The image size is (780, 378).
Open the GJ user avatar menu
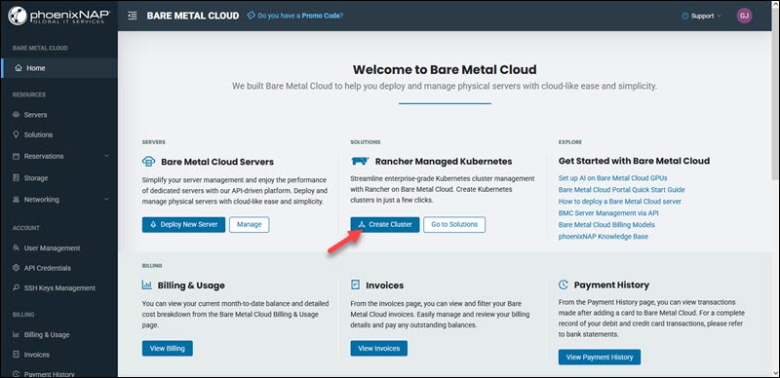pos(744,16)
